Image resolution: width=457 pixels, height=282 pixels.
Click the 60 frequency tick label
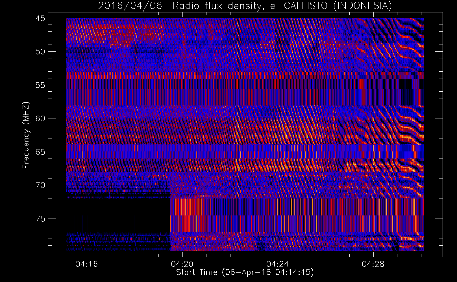(40, 118)
